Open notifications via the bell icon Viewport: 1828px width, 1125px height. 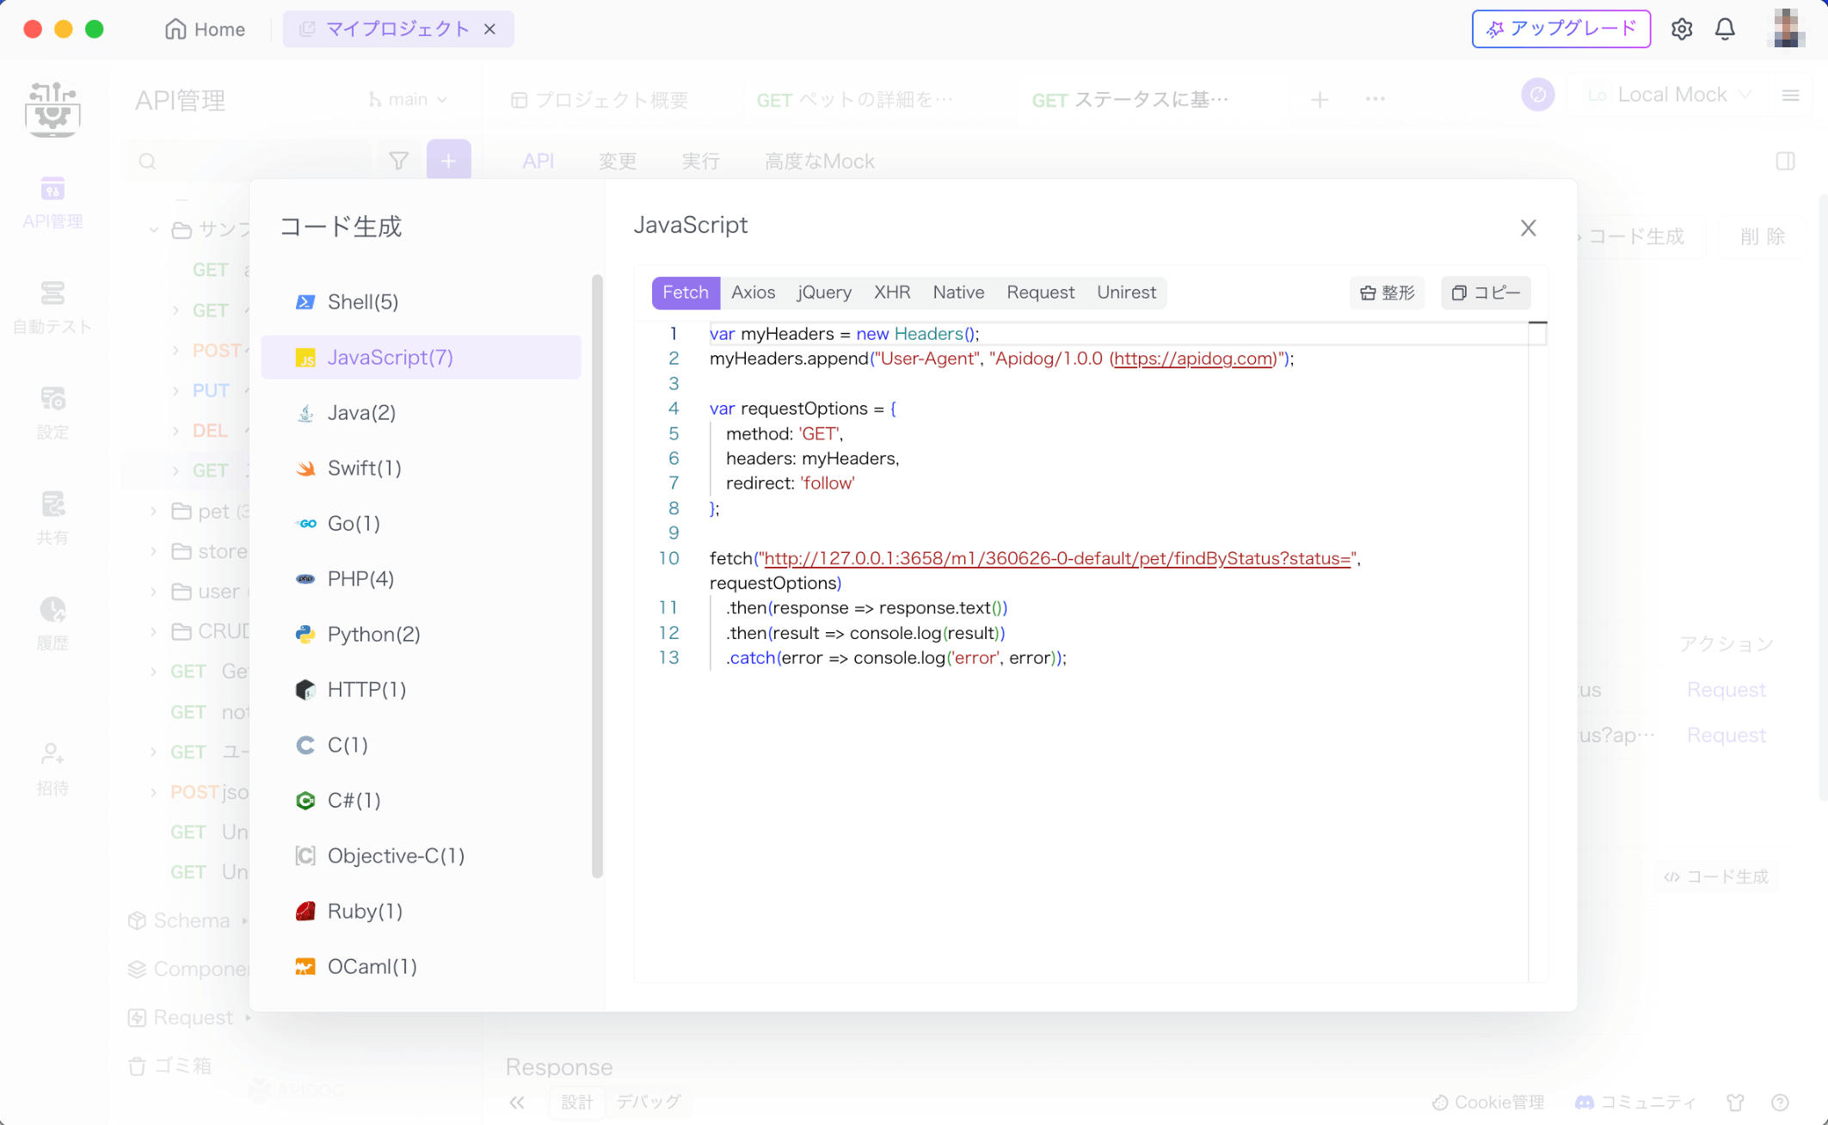click(1725, 29)
